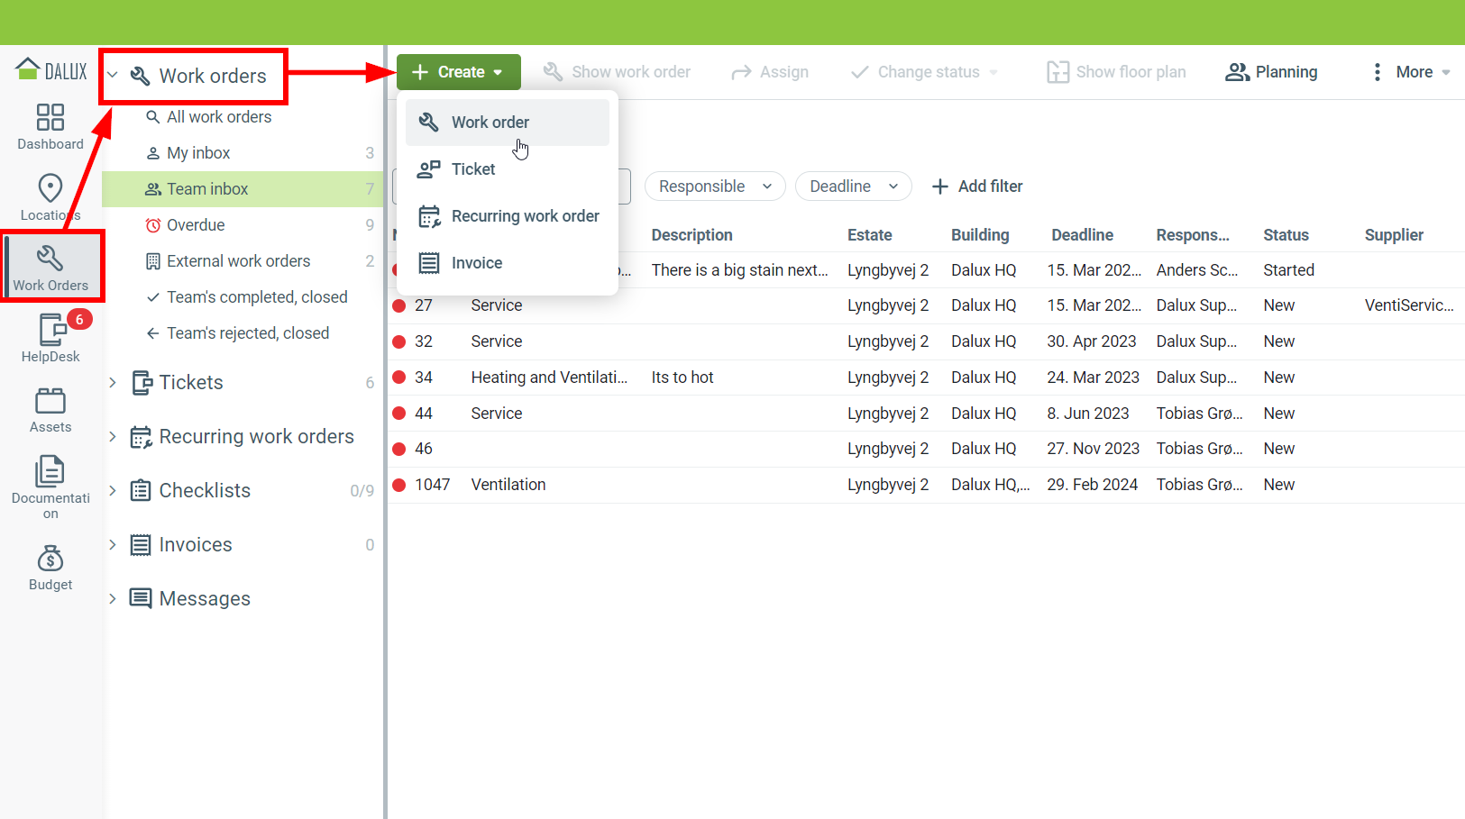
Task: Open the Responsible filter dropdown
Action: 715,187
